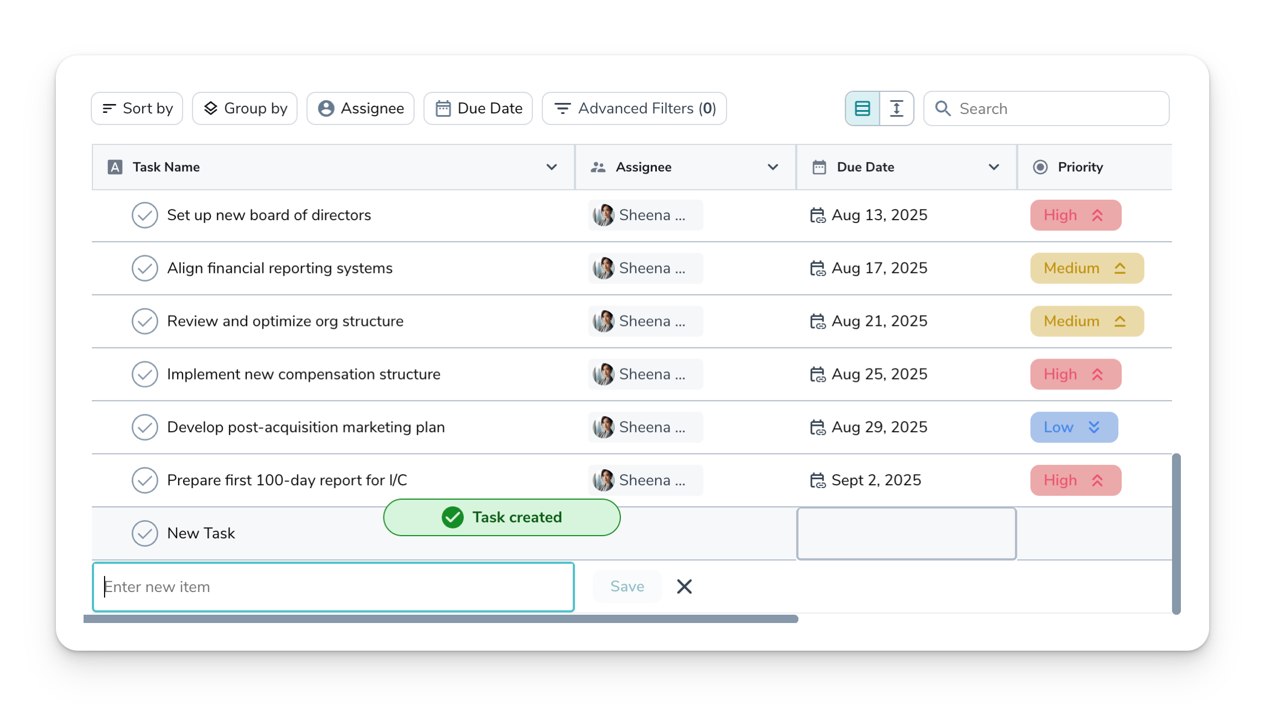Click calendar icon beside Aug 13, 2025
The height and width of the screenshot is (706, 1265).
pyautogui.click(x=817, y=215)
